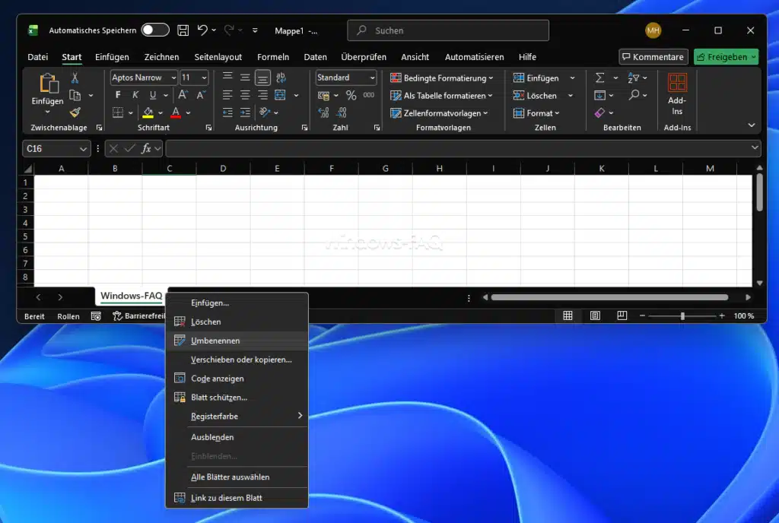The image size is (779, 523).
Task: Click in the Suchen search field
Action: coord(448,30)
